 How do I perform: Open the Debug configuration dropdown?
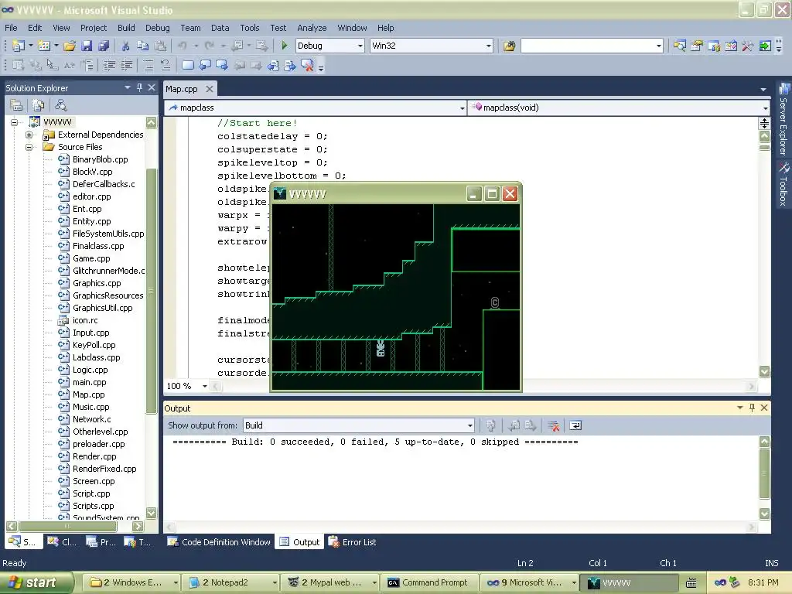pos(360,46)
